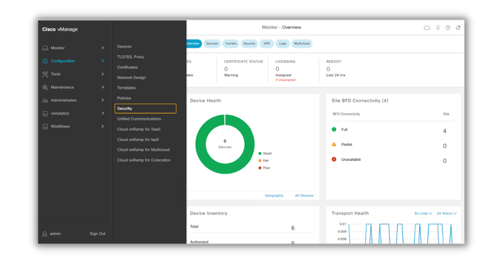The image size is (503, 264).
Task: Open Cloud onRamp for Colocation
Action: (x=144, y=160)
